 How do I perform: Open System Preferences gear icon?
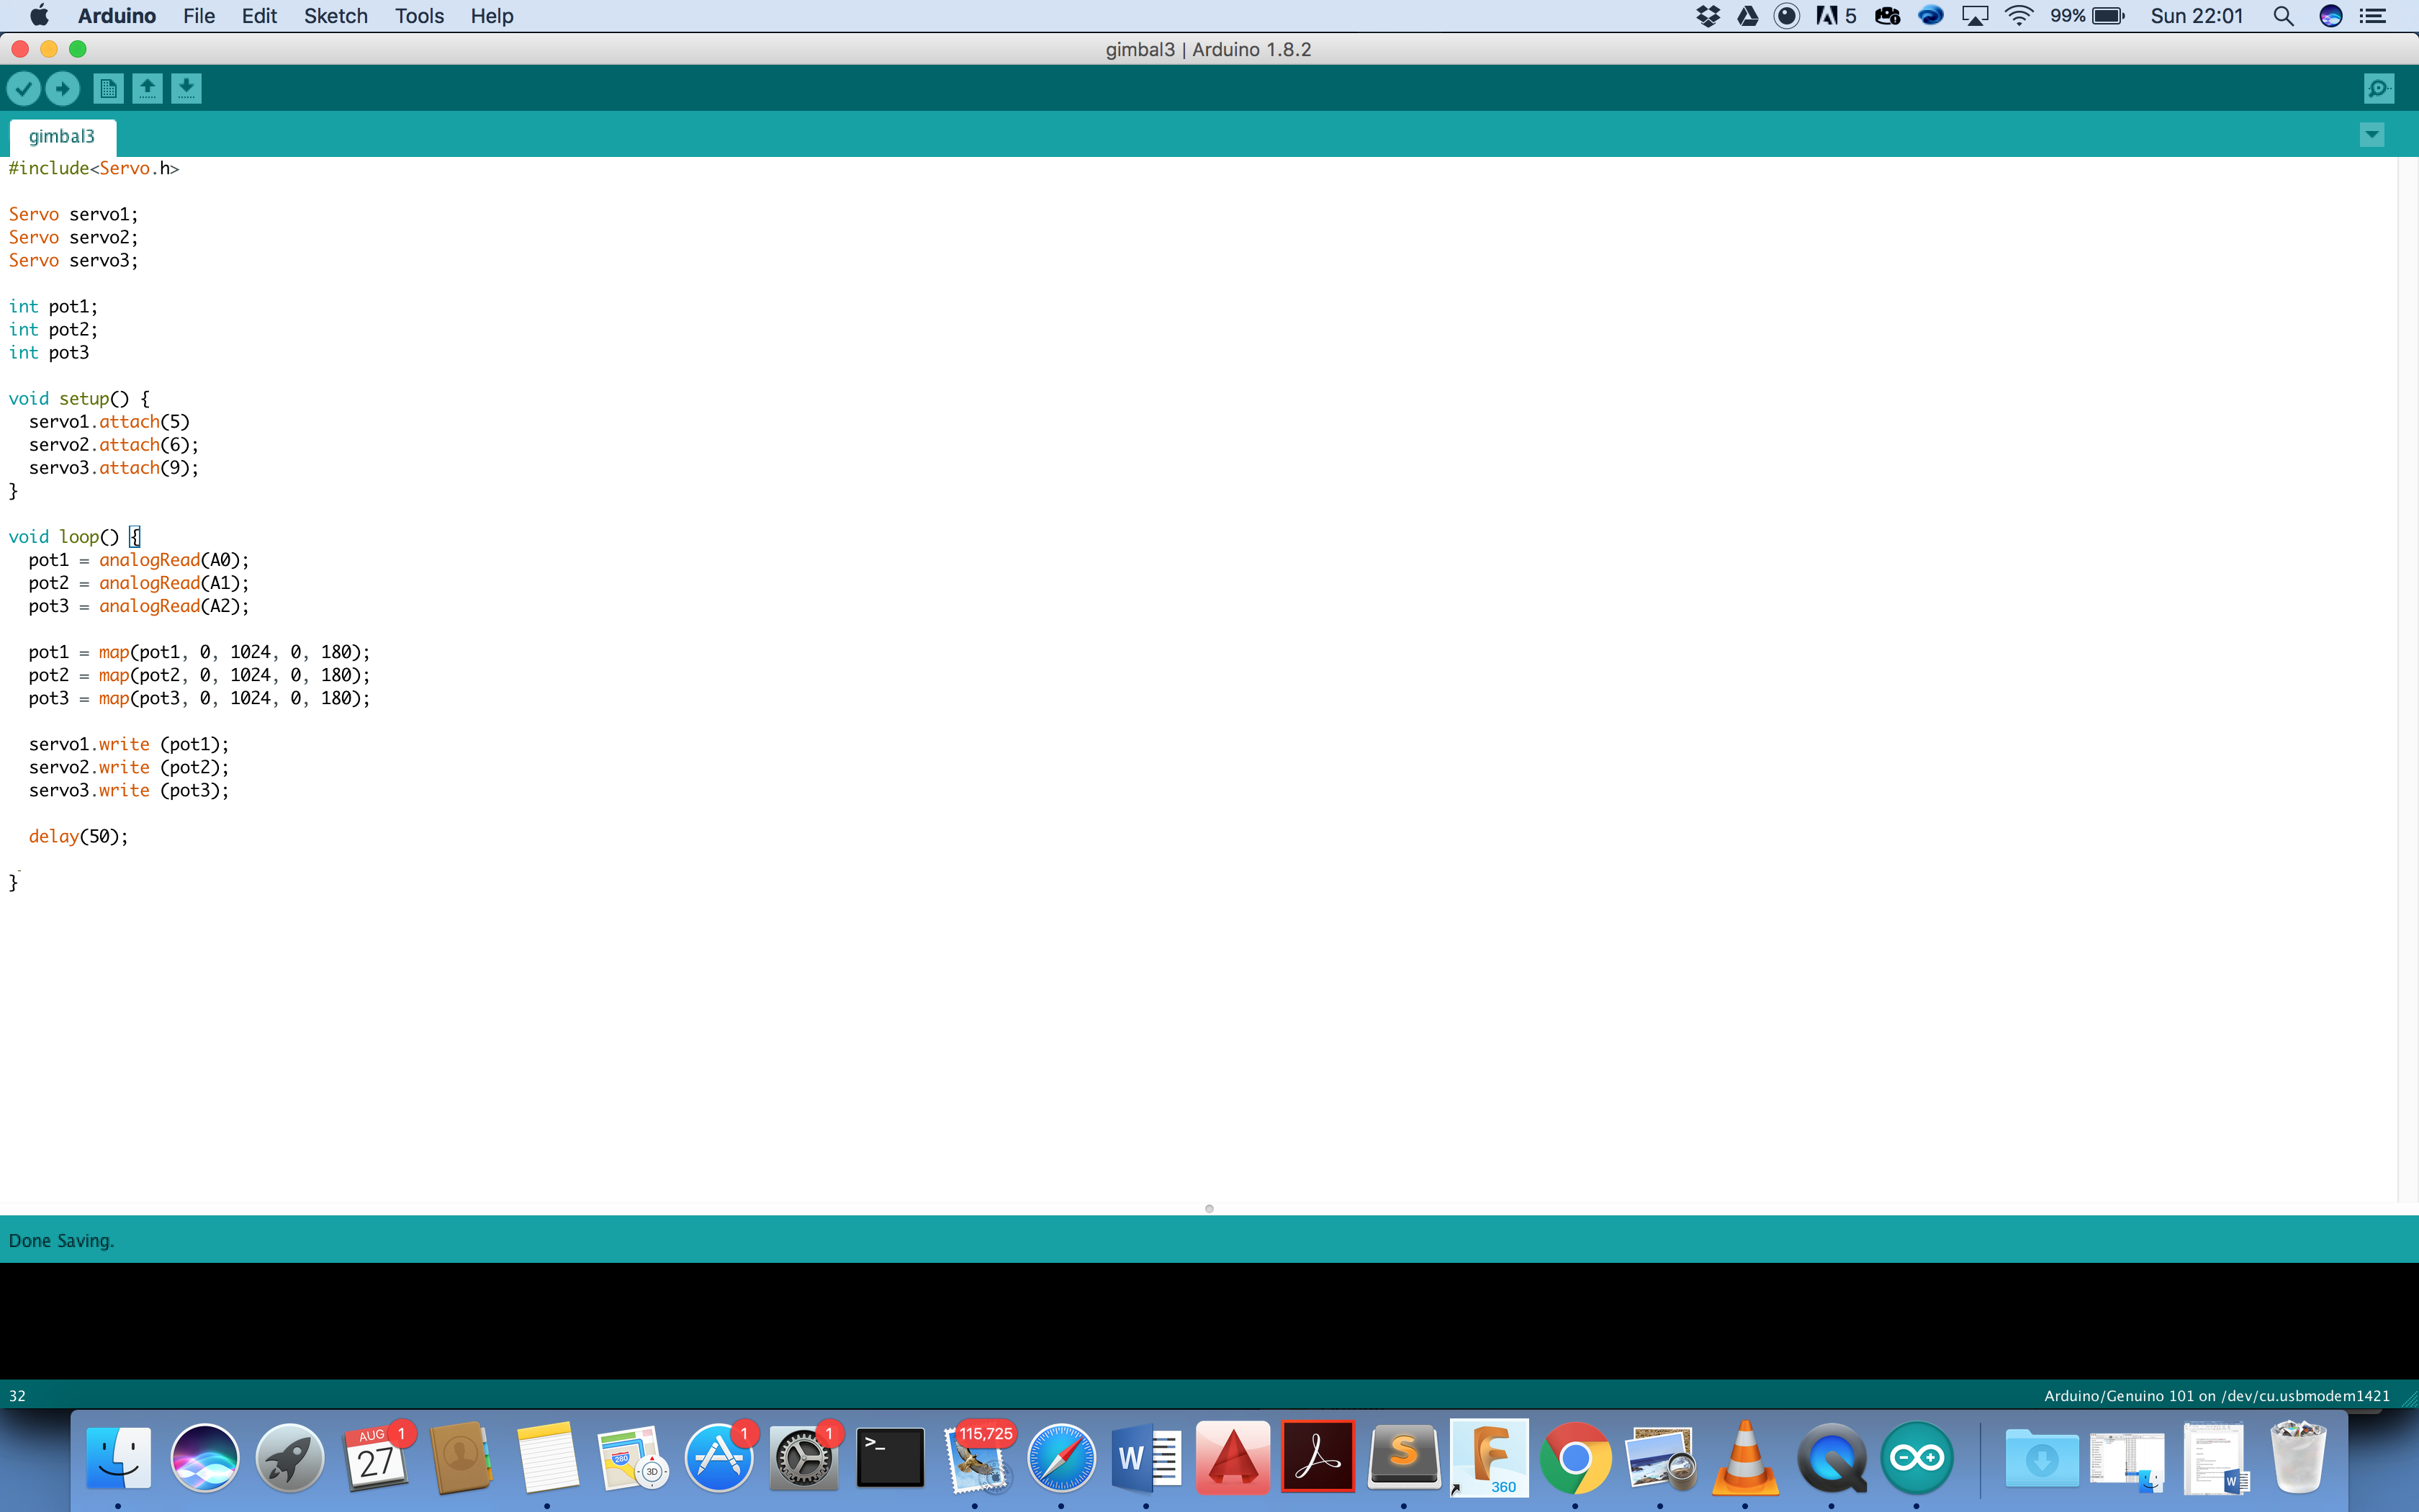803,1457
